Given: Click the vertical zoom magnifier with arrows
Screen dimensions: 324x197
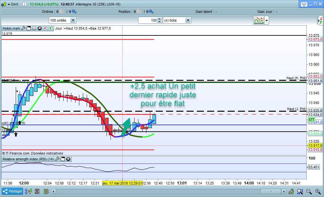Looking at the screenshot, I should click(300, 192).
